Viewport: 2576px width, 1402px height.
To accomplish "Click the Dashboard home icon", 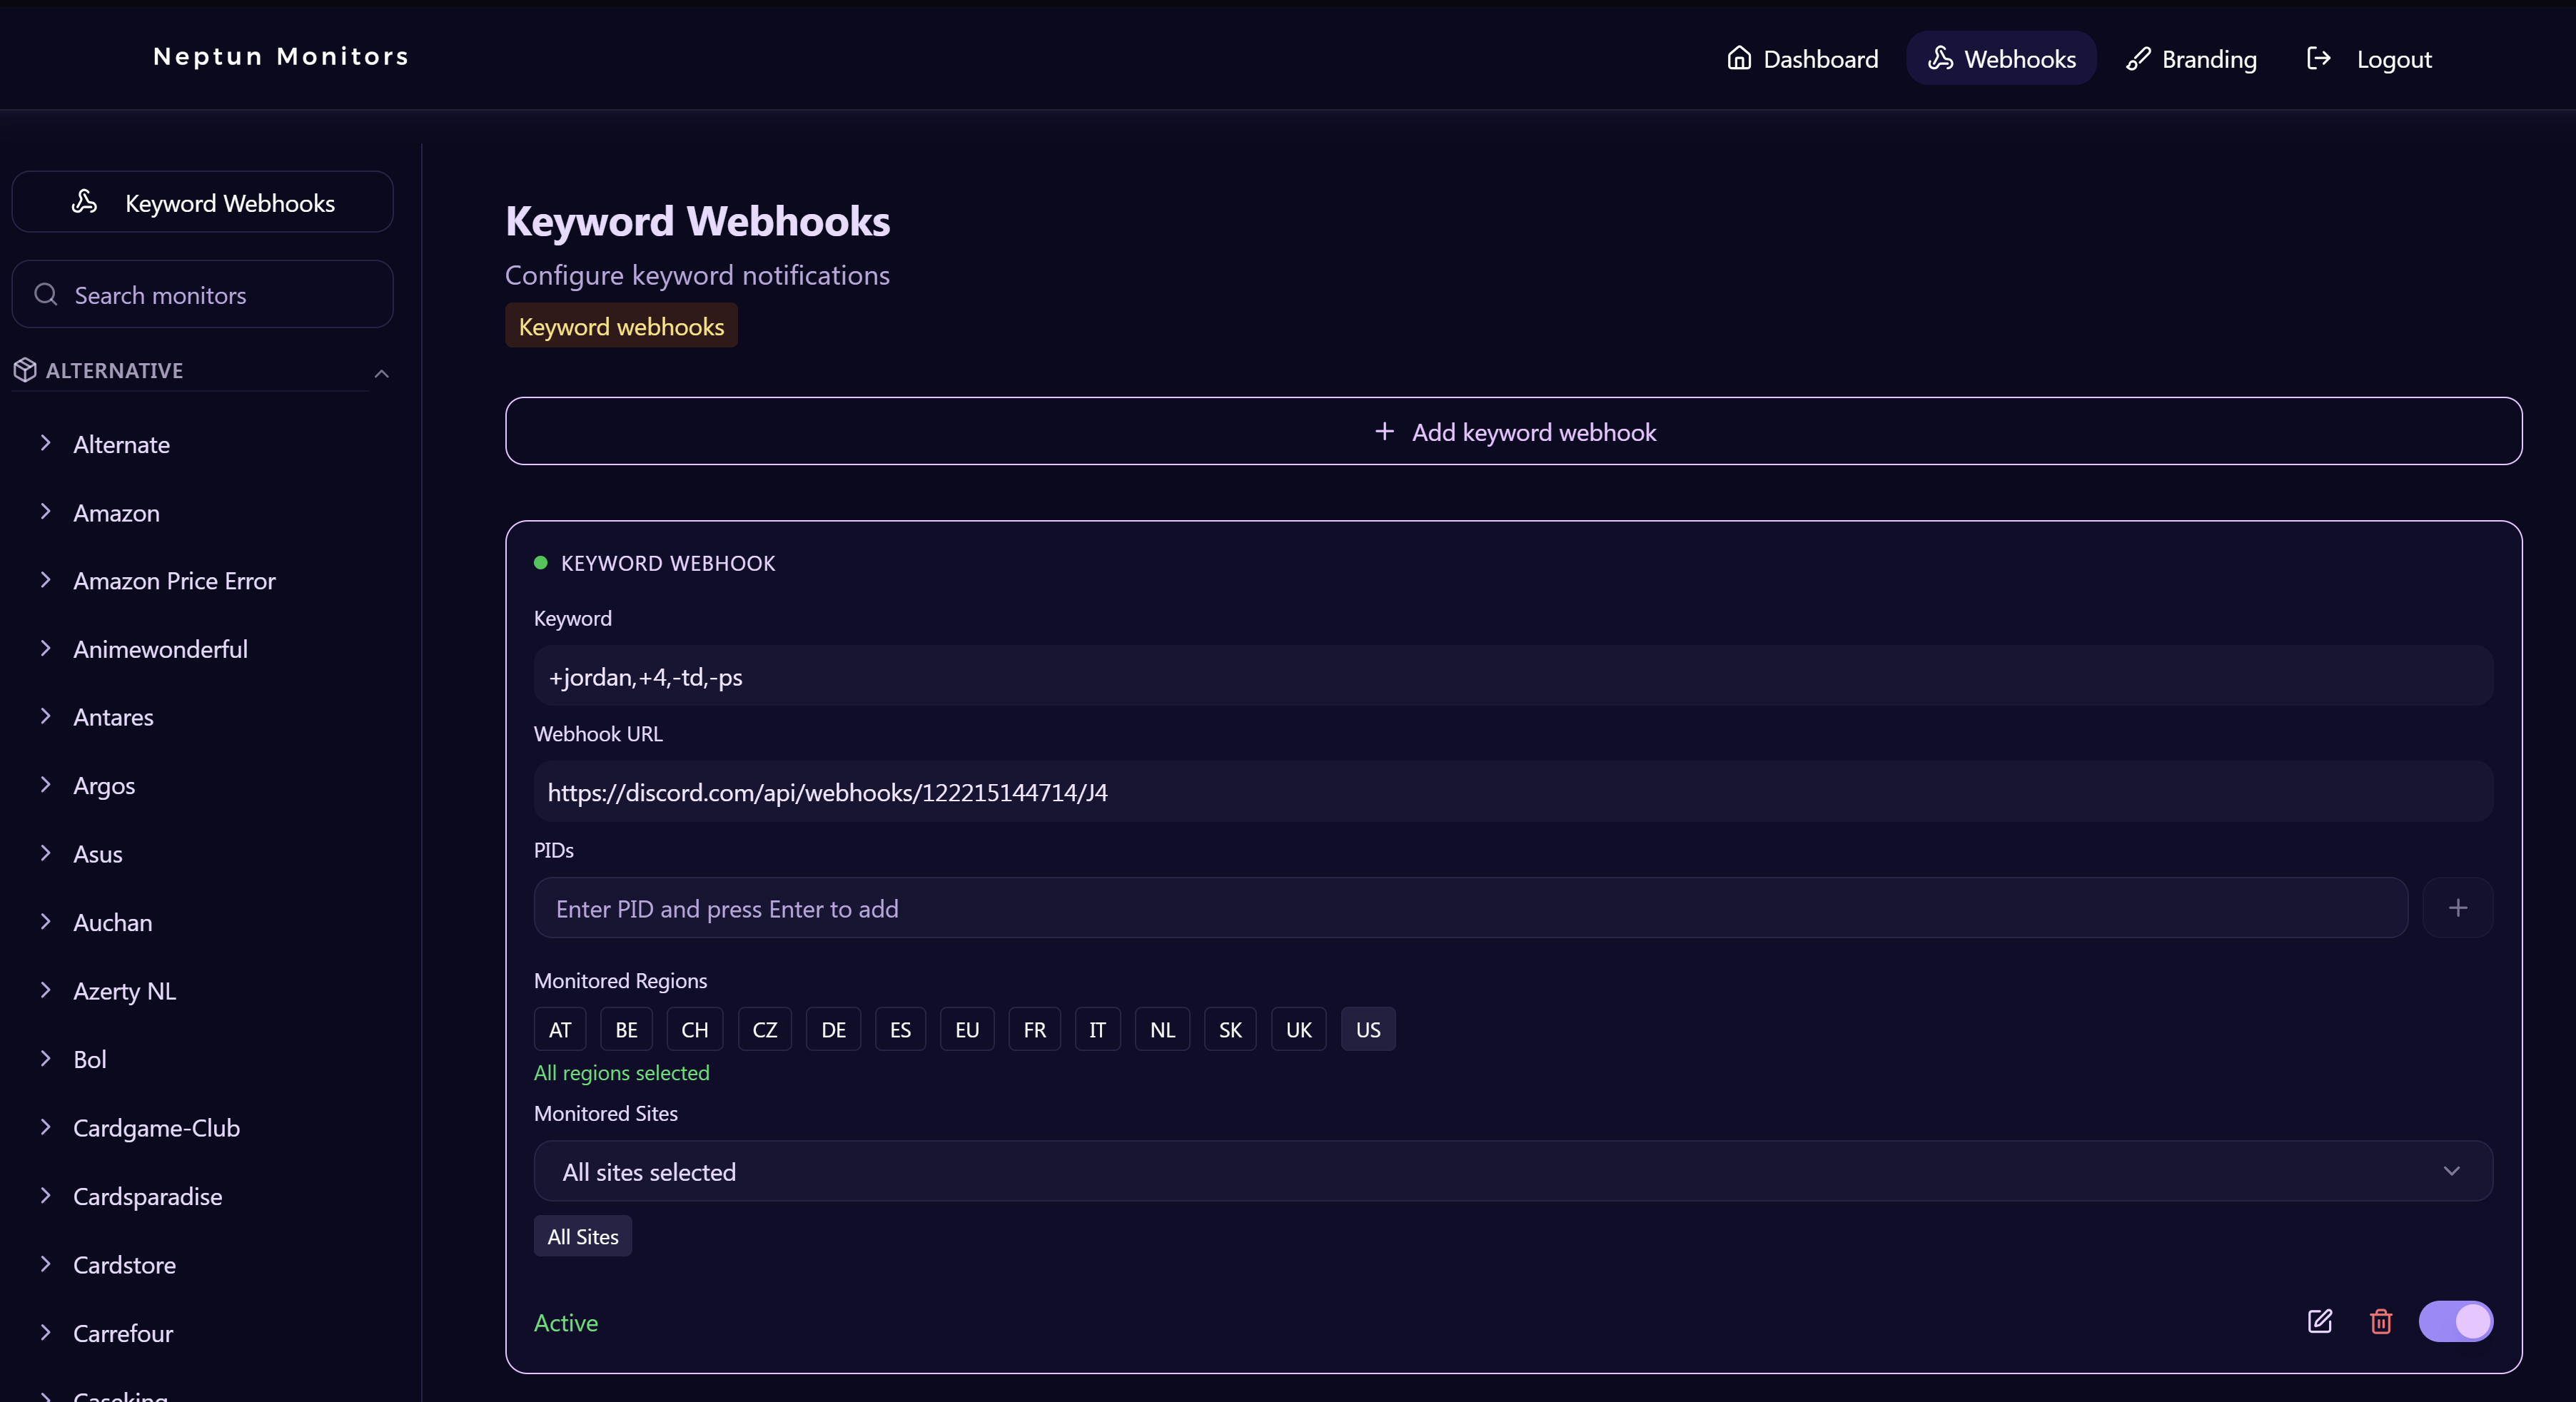I will coord(1739,58).
